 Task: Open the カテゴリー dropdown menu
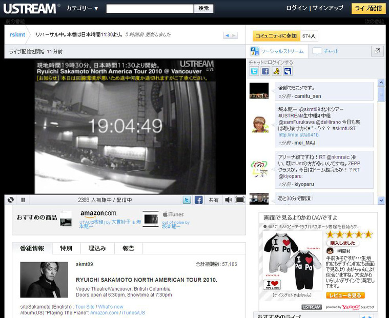[x=82, y=8]
